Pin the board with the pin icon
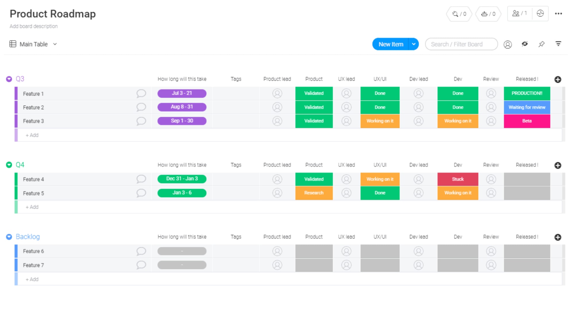The height and width of the screenshot is (309, 574). [542, 44]
